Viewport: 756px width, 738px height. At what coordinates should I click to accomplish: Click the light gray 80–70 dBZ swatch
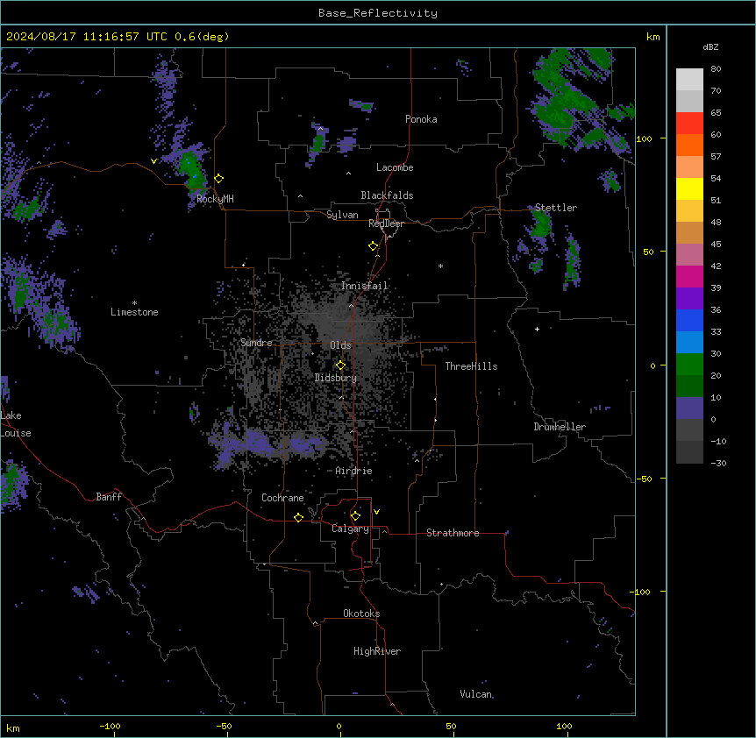[x=689, y=80]
